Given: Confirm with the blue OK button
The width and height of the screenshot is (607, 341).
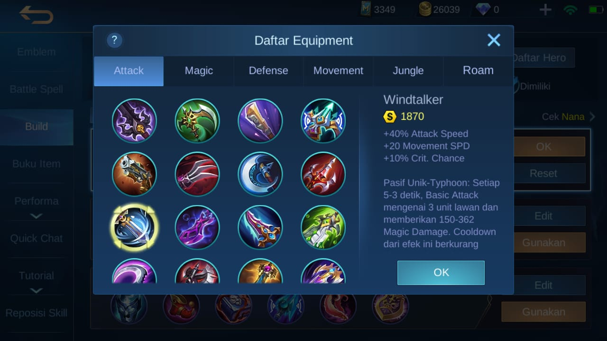Looking at the screenshot, I should click(x=441, y=272).
